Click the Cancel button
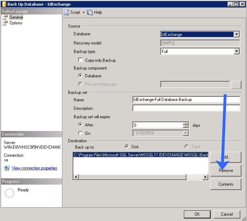 click(x=227, y=214)
